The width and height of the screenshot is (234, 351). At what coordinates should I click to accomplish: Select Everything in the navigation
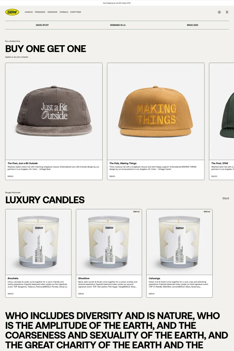[76, 12]
